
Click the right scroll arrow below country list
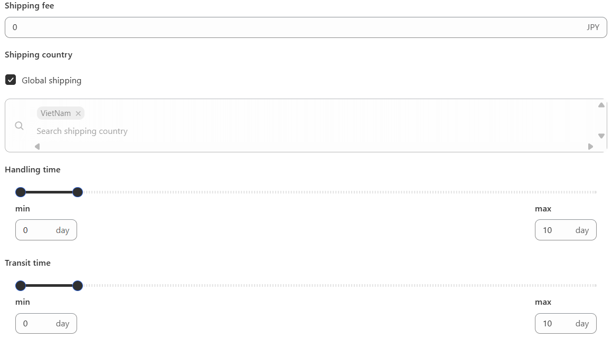tap(590, 146)
